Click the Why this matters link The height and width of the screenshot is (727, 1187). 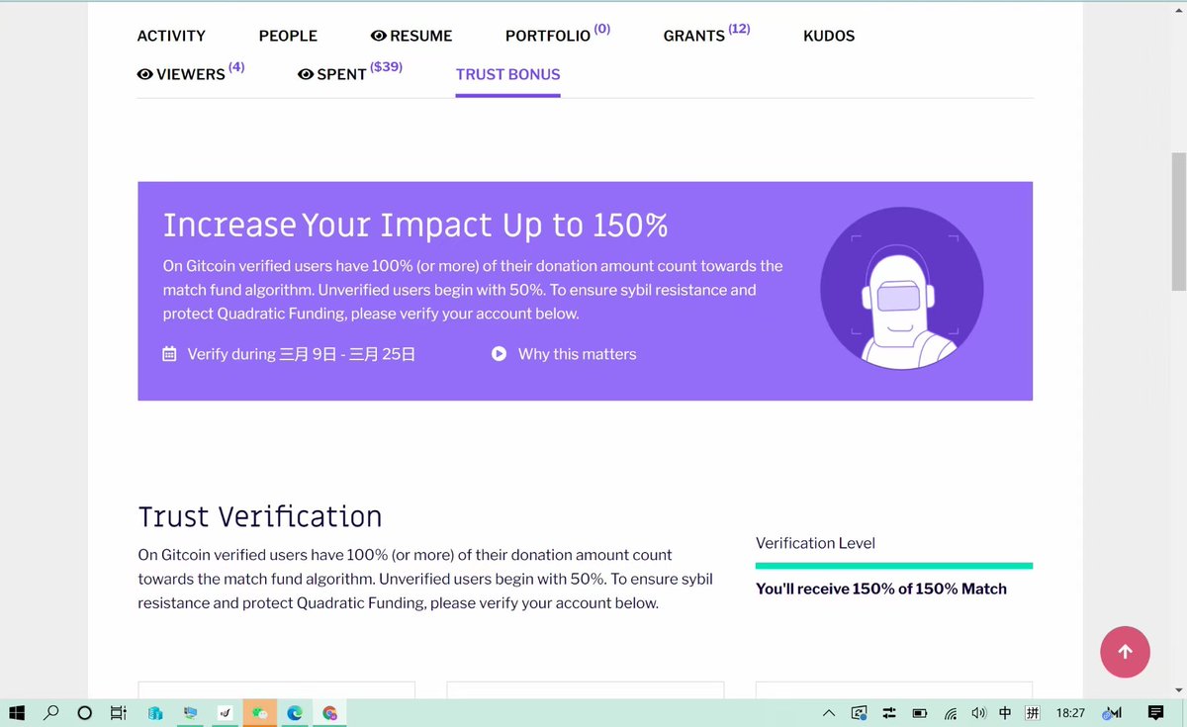pyautogui.click(x=577, y=354)
